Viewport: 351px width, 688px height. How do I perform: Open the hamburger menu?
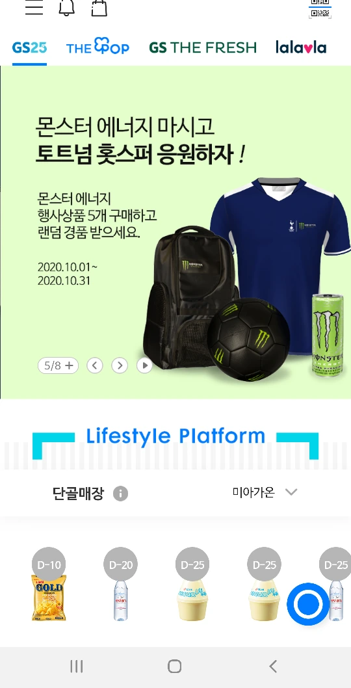34,7
